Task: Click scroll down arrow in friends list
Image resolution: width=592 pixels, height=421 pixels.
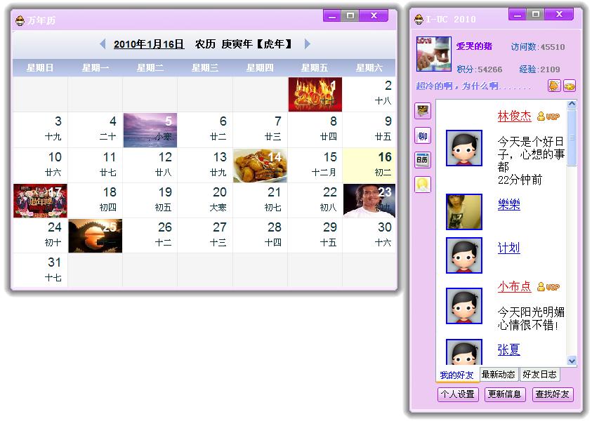Action: (572, 361)
